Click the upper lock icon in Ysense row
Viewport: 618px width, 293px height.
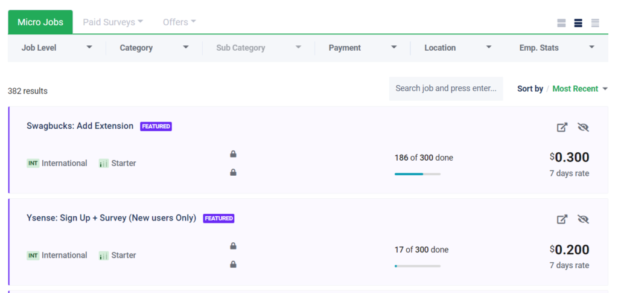[234, 246]
